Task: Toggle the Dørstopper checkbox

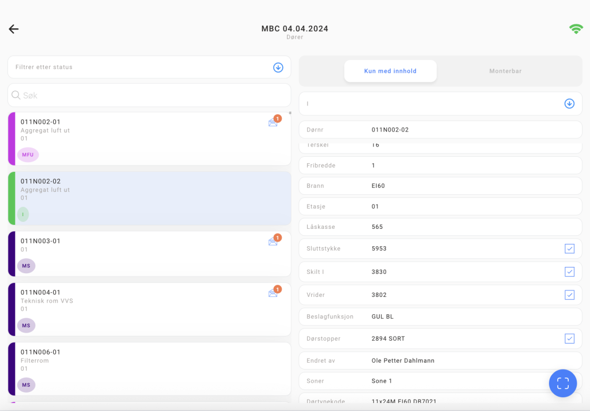Action: click(x=569, y=338)
